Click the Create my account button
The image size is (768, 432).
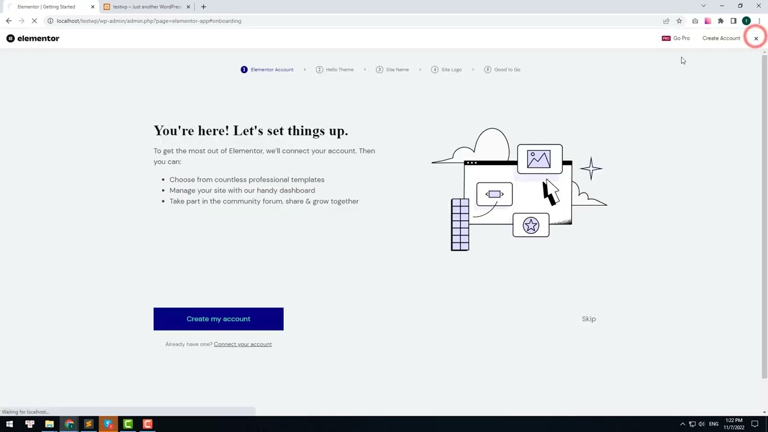click(x=218, y=319)
